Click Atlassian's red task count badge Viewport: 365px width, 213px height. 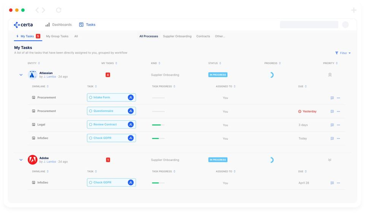[108, 75]
